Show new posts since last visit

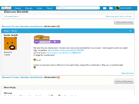click(118, 16)
